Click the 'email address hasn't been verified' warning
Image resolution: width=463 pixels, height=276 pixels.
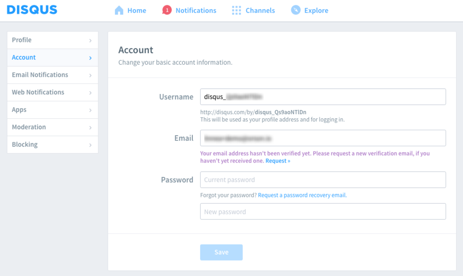pyautogui.click(x=315, y=157)
